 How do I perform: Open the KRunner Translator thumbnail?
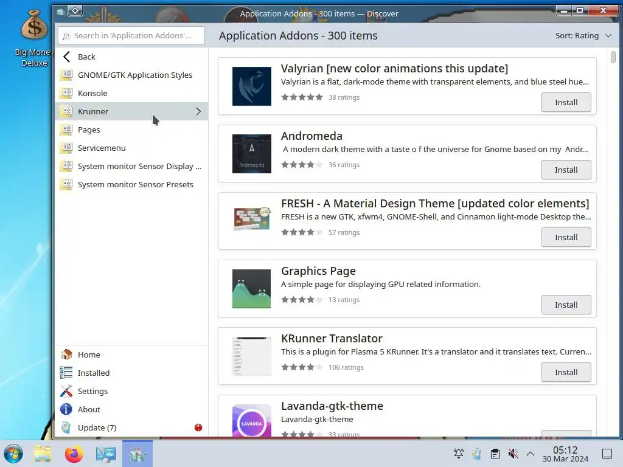pos(251,356)
